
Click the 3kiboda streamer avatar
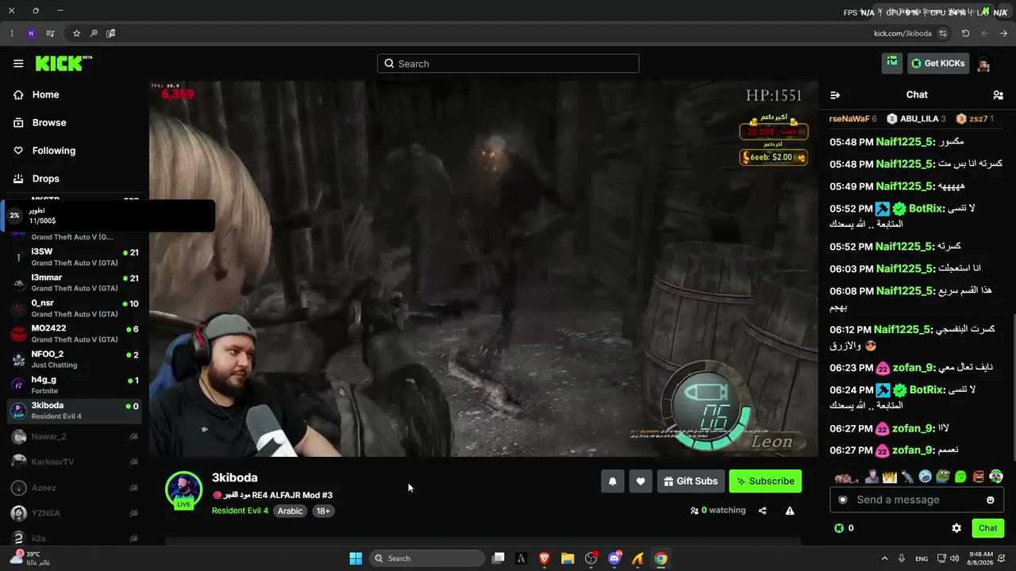tap(183, 489)
